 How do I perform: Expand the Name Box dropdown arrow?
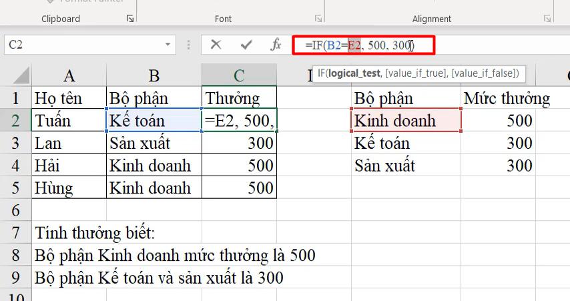168,45
